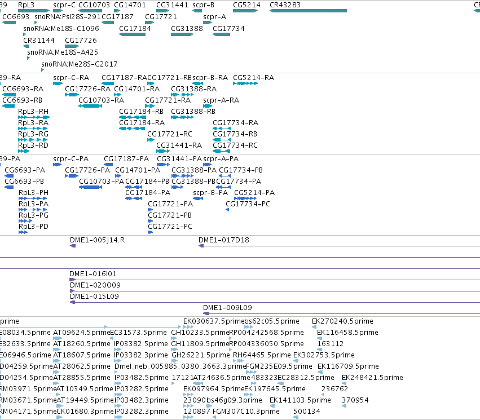The image size is (480, 420).
Task: Click the CG17187 gene label
Action: (117, 16)
